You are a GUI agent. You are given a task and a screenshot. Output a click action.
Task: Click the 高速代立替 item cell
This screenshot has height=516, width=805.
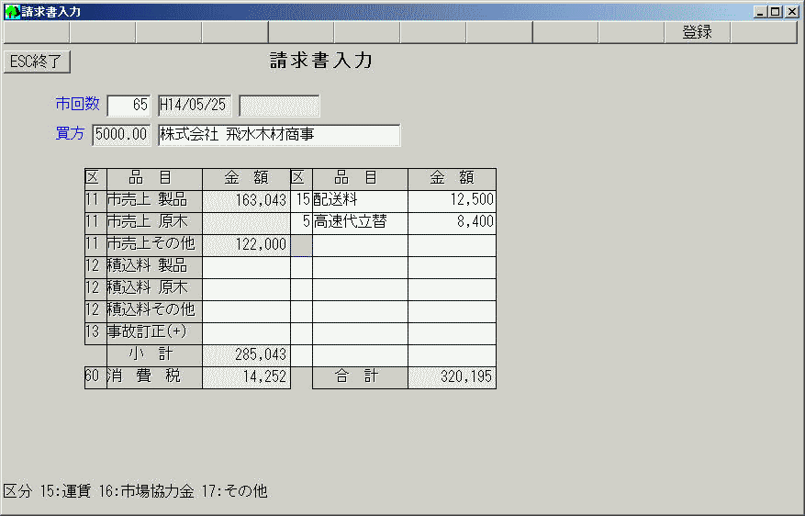(360, 223)
